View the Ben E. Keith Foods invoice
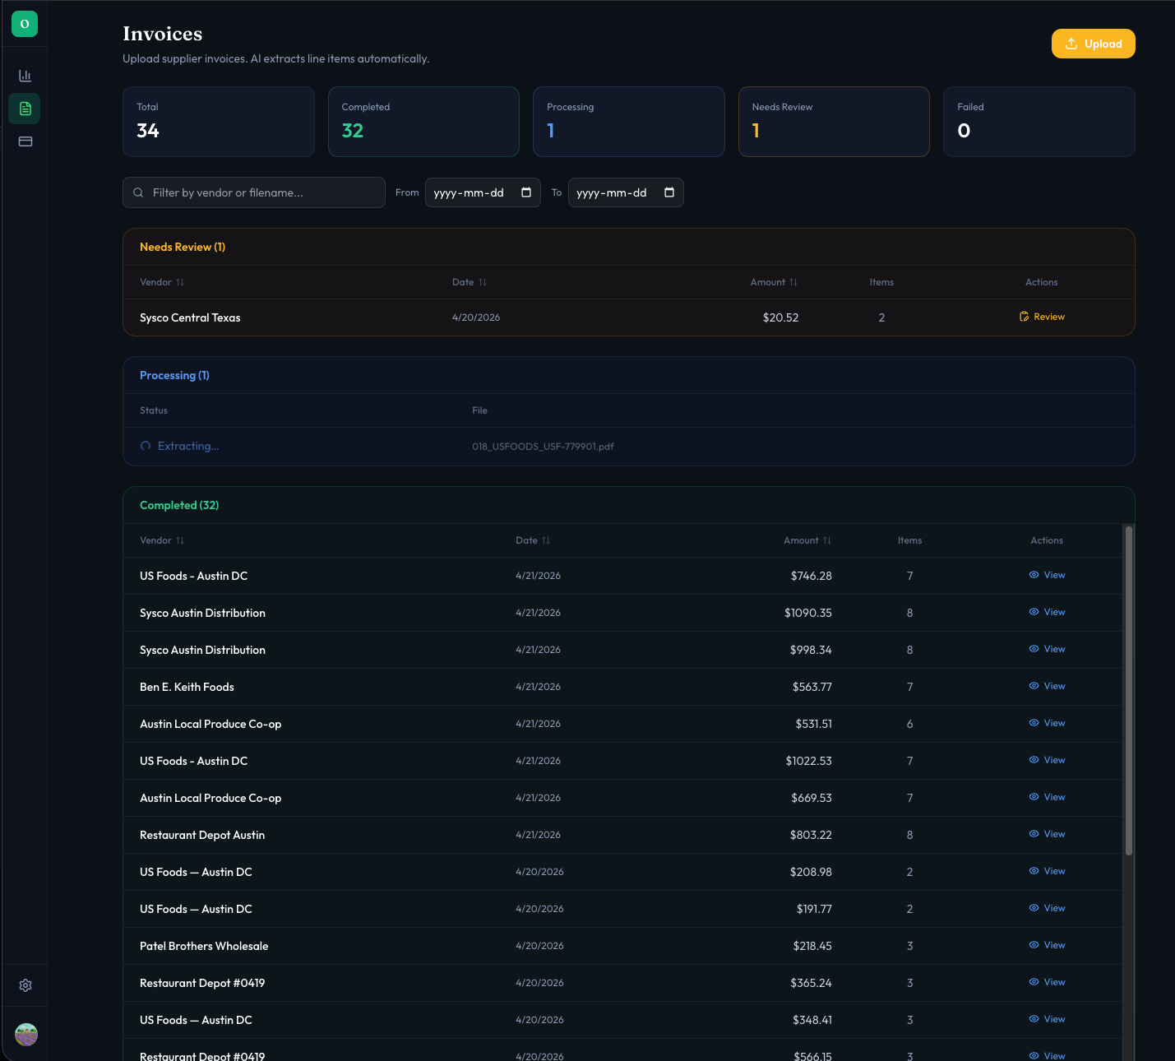The width and height of the screenshot is (1175, 1061). (1047, 686)
